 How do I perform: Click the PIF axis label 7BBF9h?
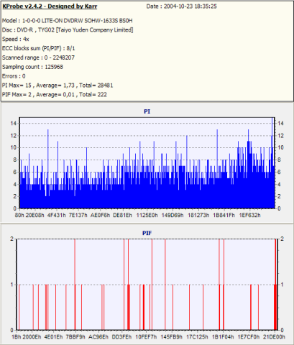75,337
